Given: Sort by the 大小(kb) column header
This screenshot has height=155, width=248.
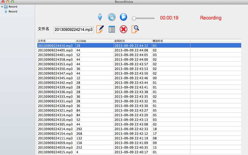Looking at the screenshot, I should pyautogui.click(x=95, y=41).
